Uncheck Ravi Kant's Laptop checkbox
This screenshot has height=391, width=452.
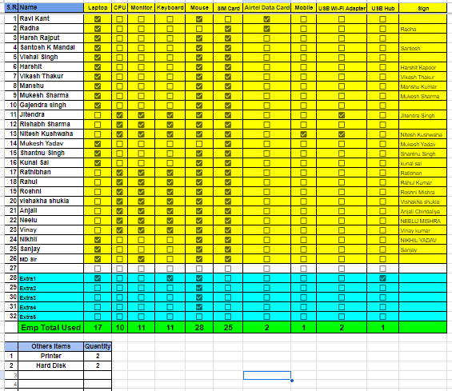98,19
